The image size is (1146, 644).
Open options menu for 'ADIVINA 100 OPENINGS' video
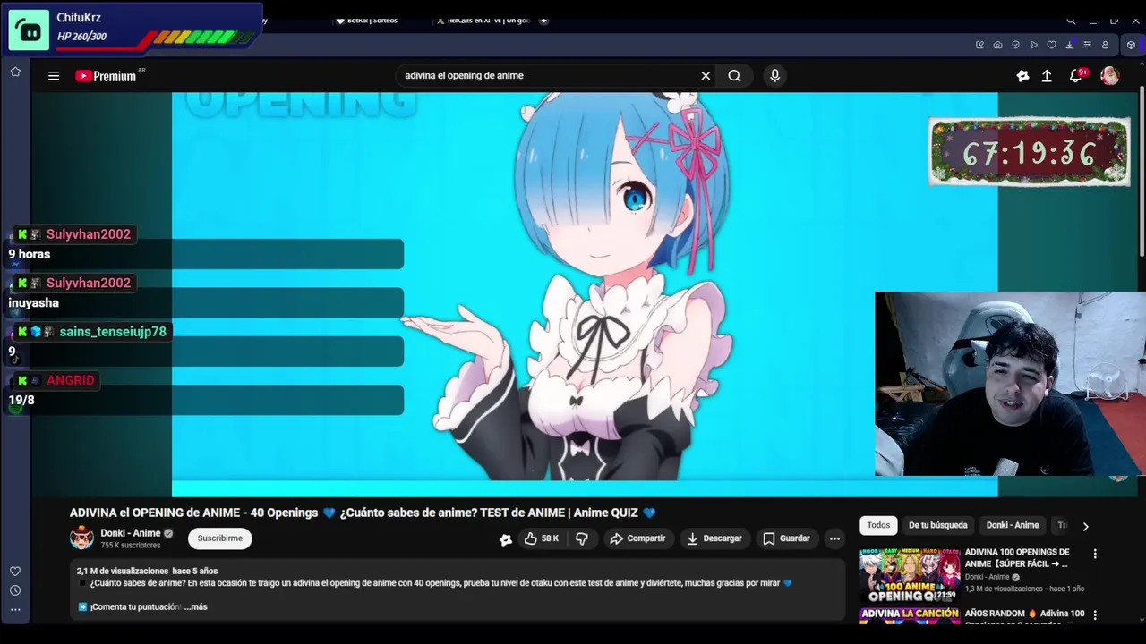[x=1095, y=554]
